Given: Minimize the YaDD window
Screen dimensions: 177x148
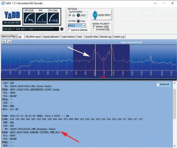Looking at the screenshot, I should pos(155,3).
